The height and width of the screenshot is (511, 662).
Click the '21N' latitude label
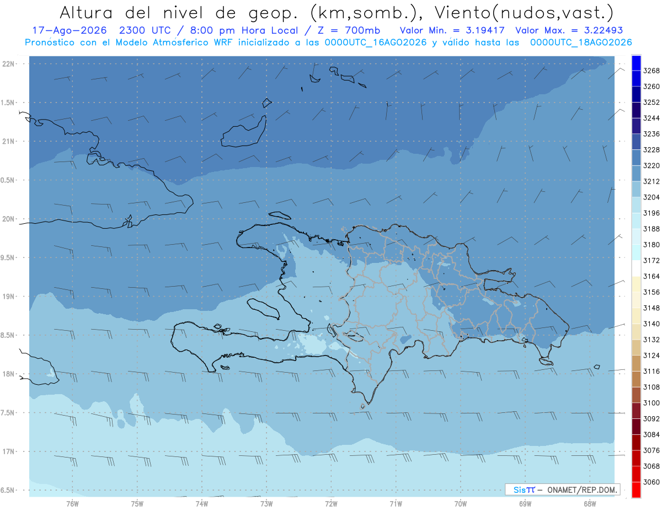coord(8,142)
